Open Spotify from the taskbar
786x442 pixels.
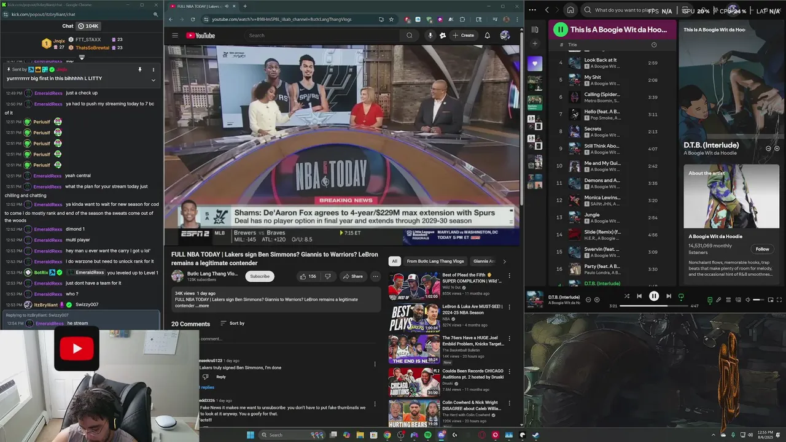(428, 435)
